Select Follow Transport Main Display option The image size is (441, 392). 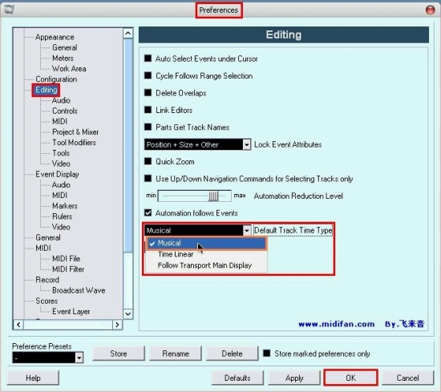pyautogui.click(x=204, y=265)
